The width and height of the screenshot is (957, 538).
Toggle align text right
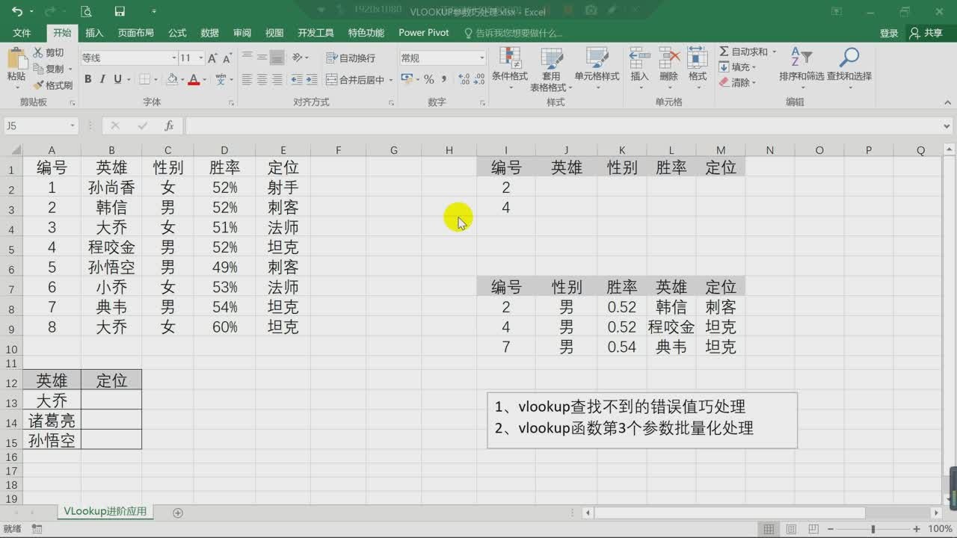click(x=277, y=79)
